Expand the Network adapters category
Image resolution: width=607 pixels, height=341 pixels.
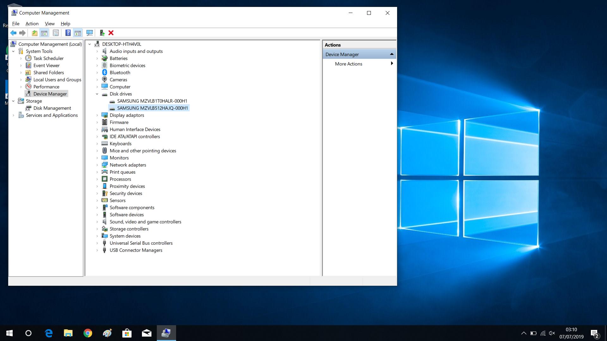coord(97,165)
